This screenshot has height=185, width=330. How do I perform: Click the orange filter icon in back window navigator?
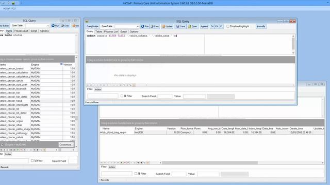click(148, 163)
